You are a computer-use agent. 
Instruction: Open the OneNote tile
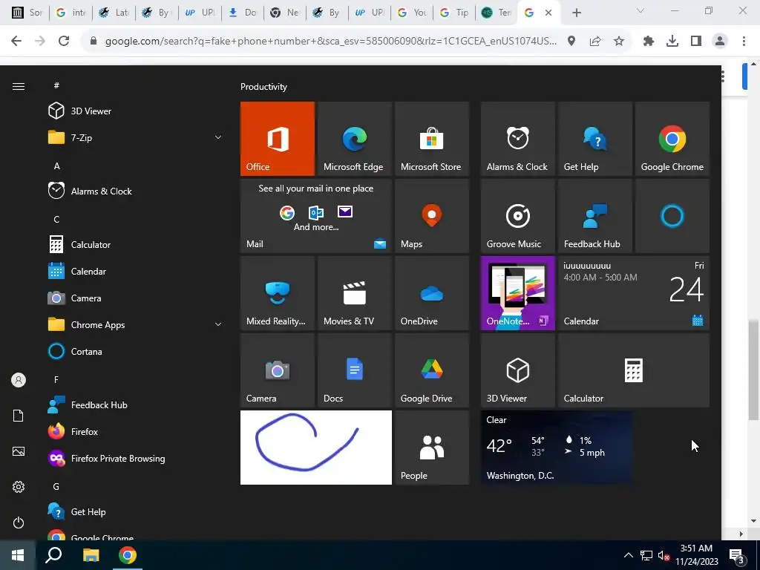tap(517, 293)
